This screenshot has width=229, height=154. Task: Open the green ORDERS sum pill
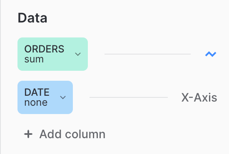pos(52,54)
